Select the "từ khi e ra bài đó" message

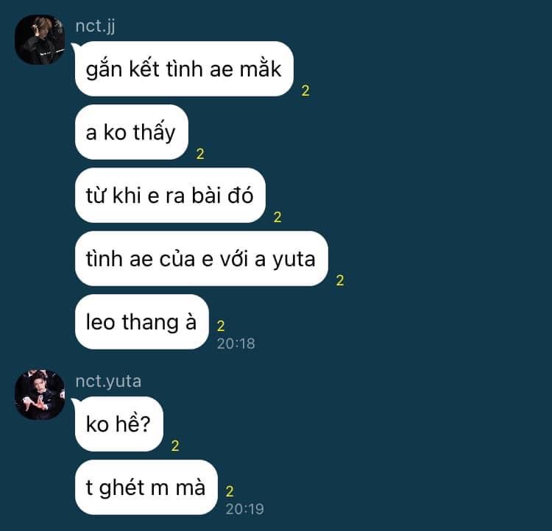coord(170,196)
